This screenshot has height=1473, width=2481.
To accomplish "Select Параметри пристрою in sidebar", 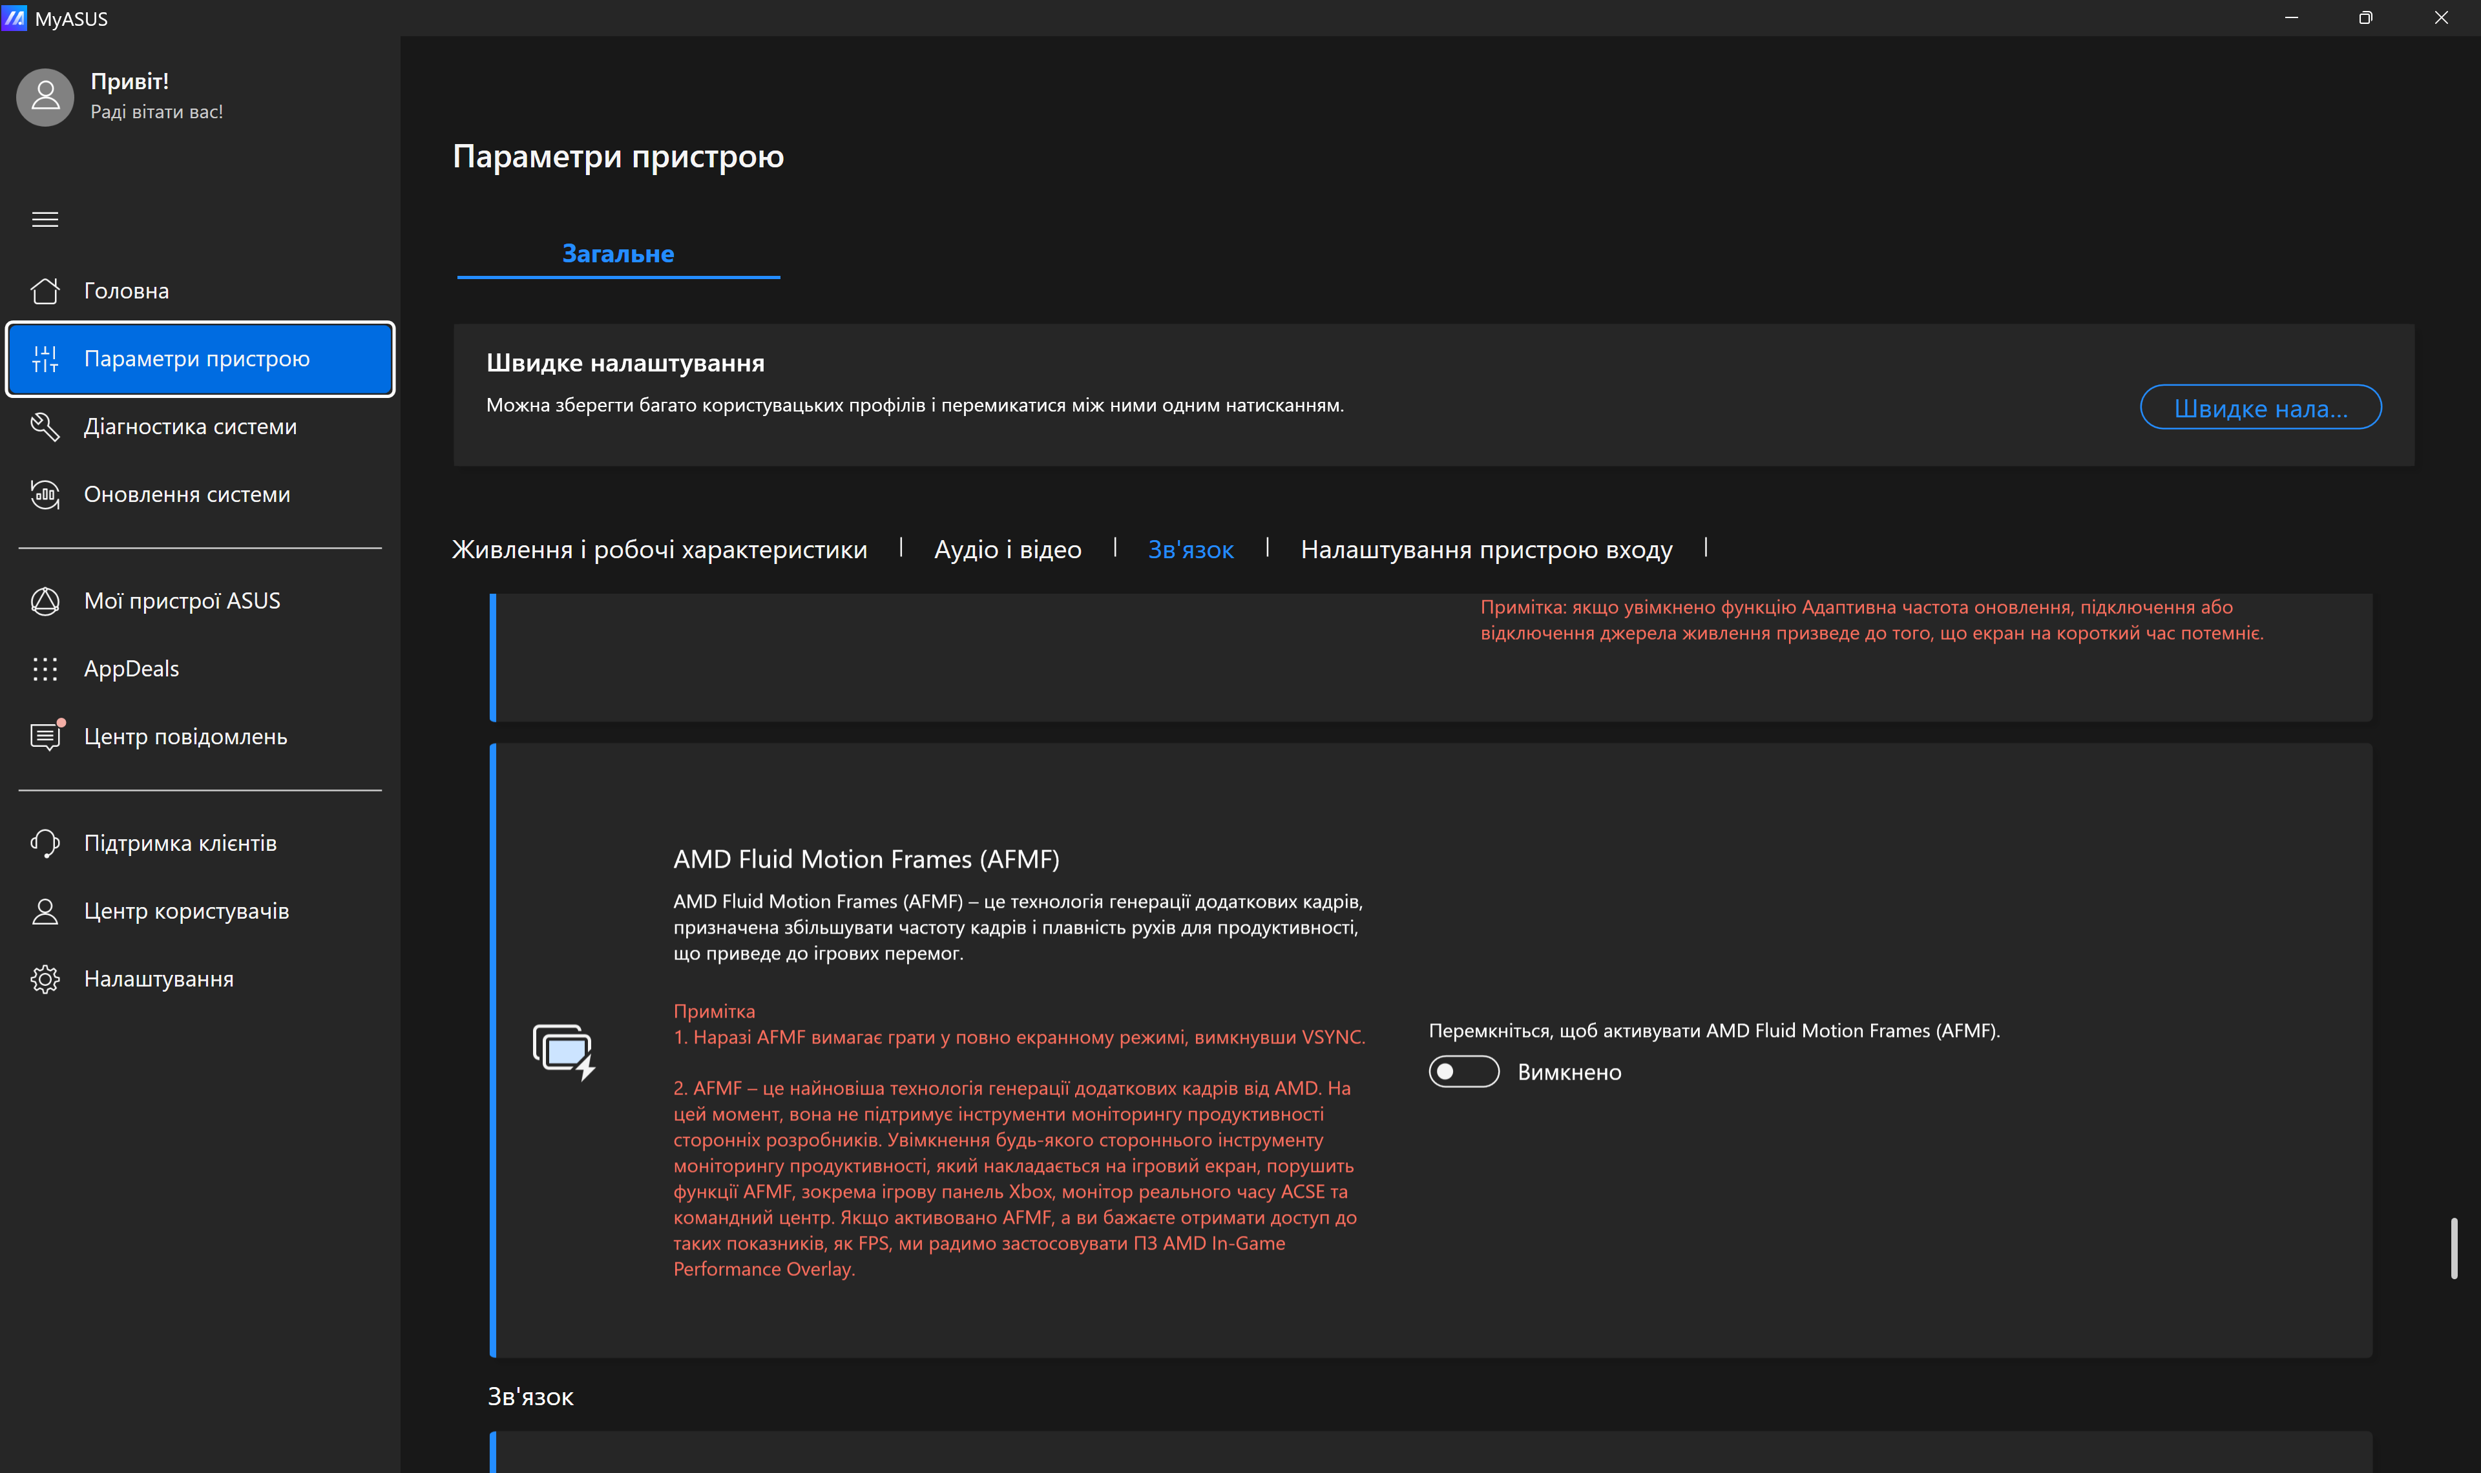I will [200, 359].
